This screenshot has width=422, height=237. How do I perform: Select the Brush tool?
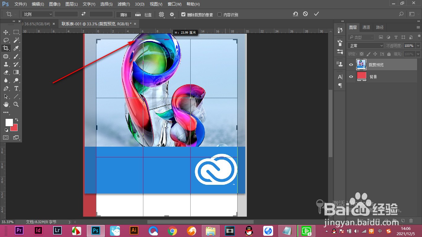pos(16,56)
